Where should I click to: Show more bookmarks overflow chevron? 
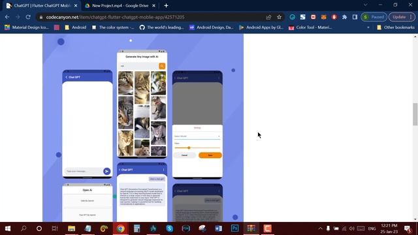tap(368, 27)
